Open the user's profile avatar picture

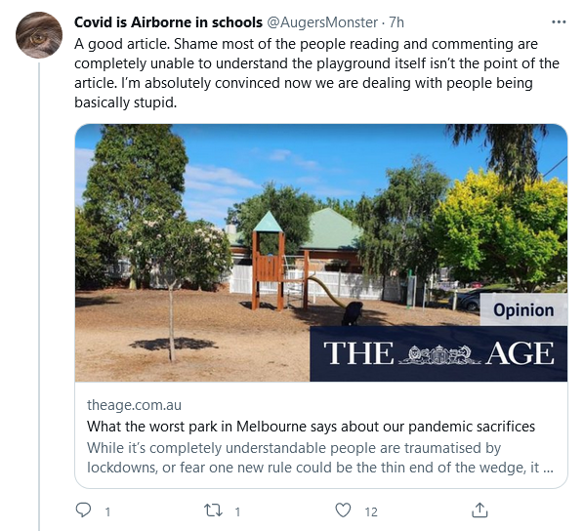coord(39,35)
